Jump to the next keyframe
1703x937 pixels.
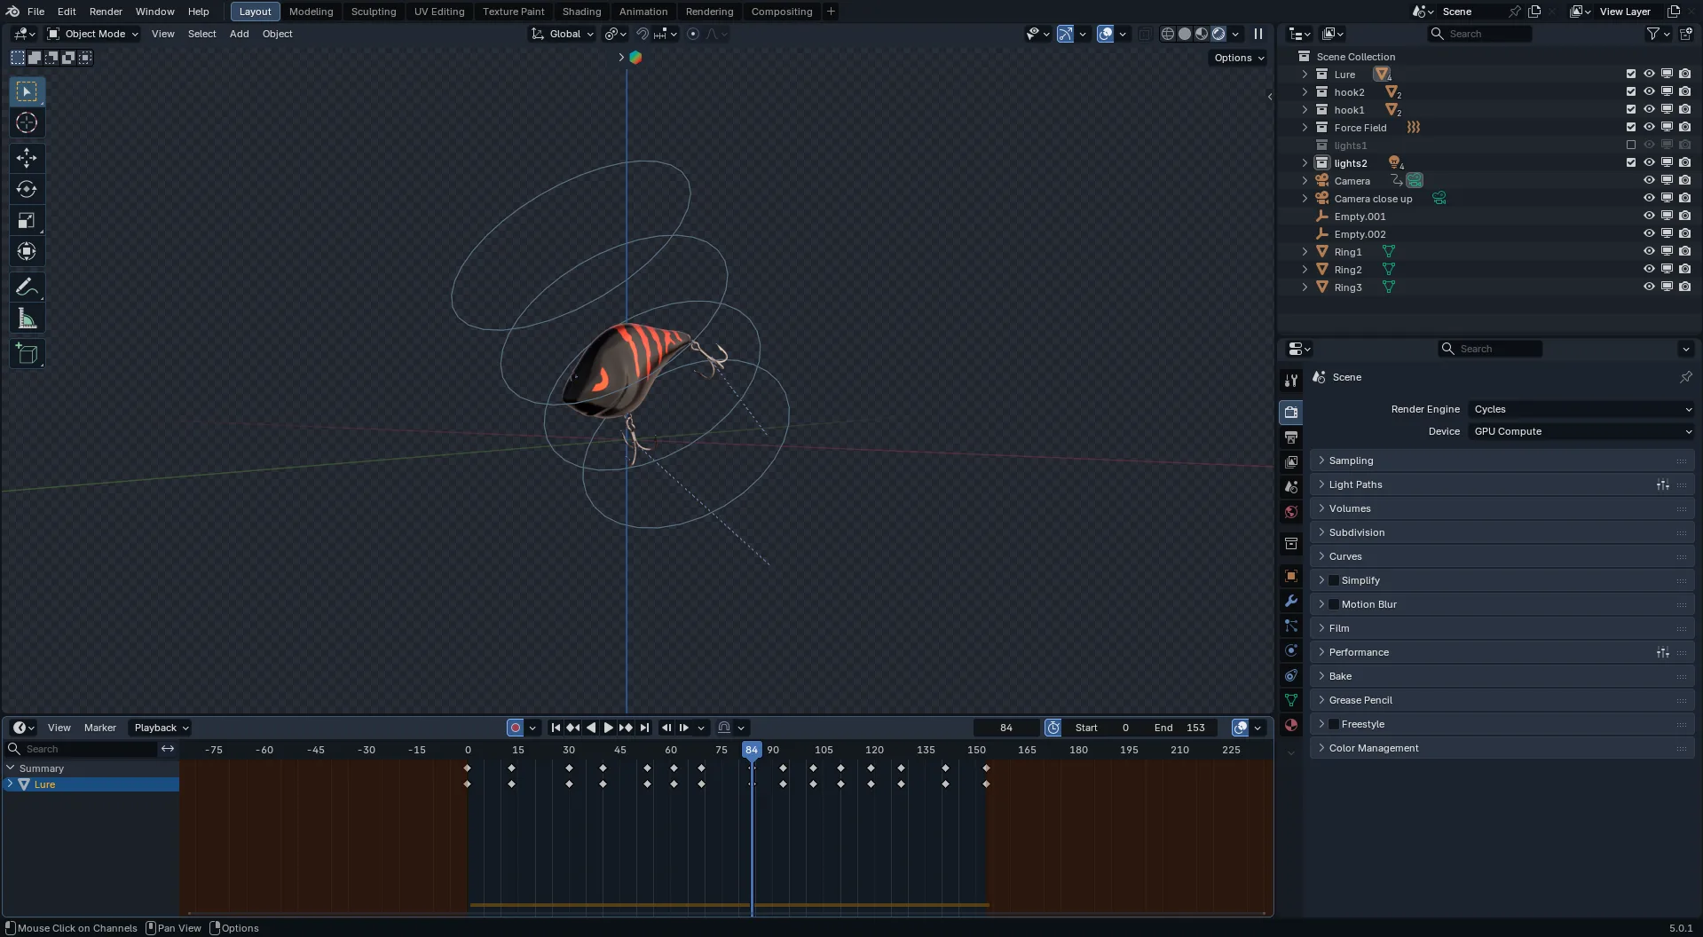click(x=627, y=728)
